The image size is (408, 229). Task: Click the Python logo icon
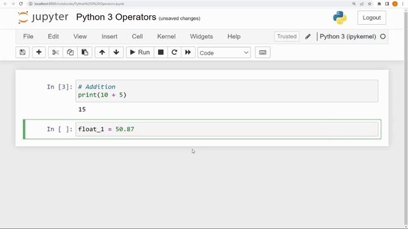coord(340,18)
